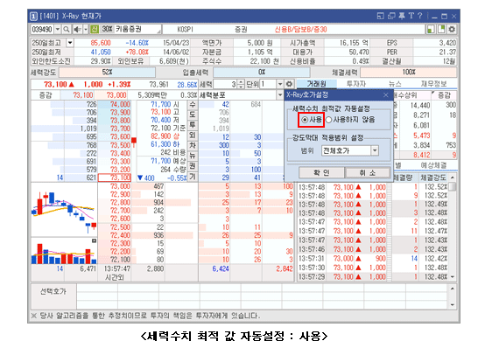Confirm with the 확 인 button
The image size is (478, 348).
pyautogui.click(x=321, y=172)
